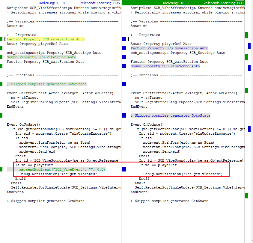
Task: Click 'Debug.Notification("The gem vibrates")' in left pane
Action: [x=59, y=174]
